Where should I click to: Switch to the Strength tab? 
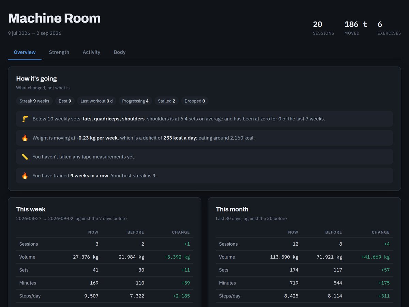coord(59,52)
